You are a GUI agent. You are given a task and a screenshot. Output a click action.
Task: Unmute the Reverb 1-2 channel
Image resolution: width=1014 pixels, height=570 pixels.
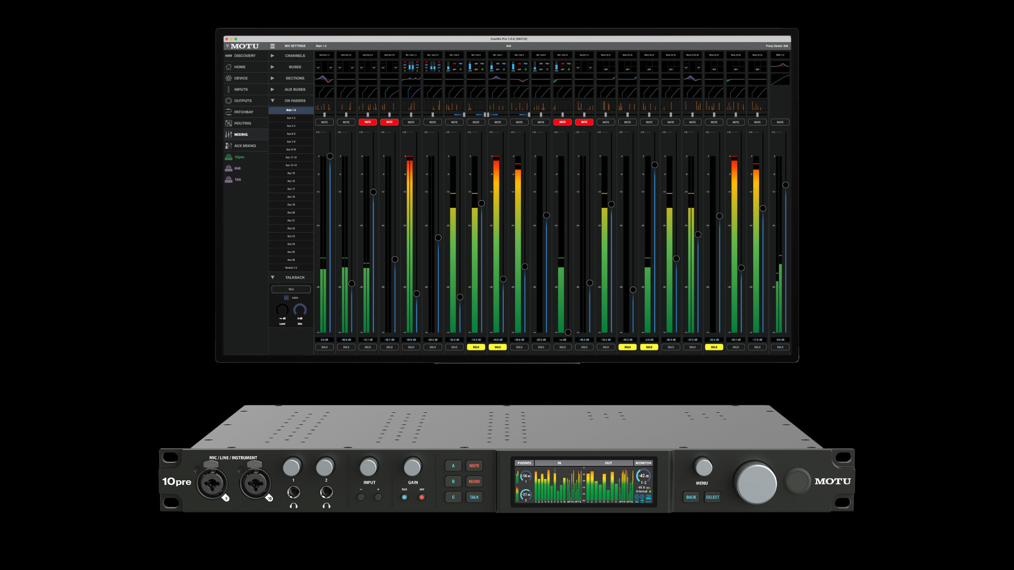584,122
